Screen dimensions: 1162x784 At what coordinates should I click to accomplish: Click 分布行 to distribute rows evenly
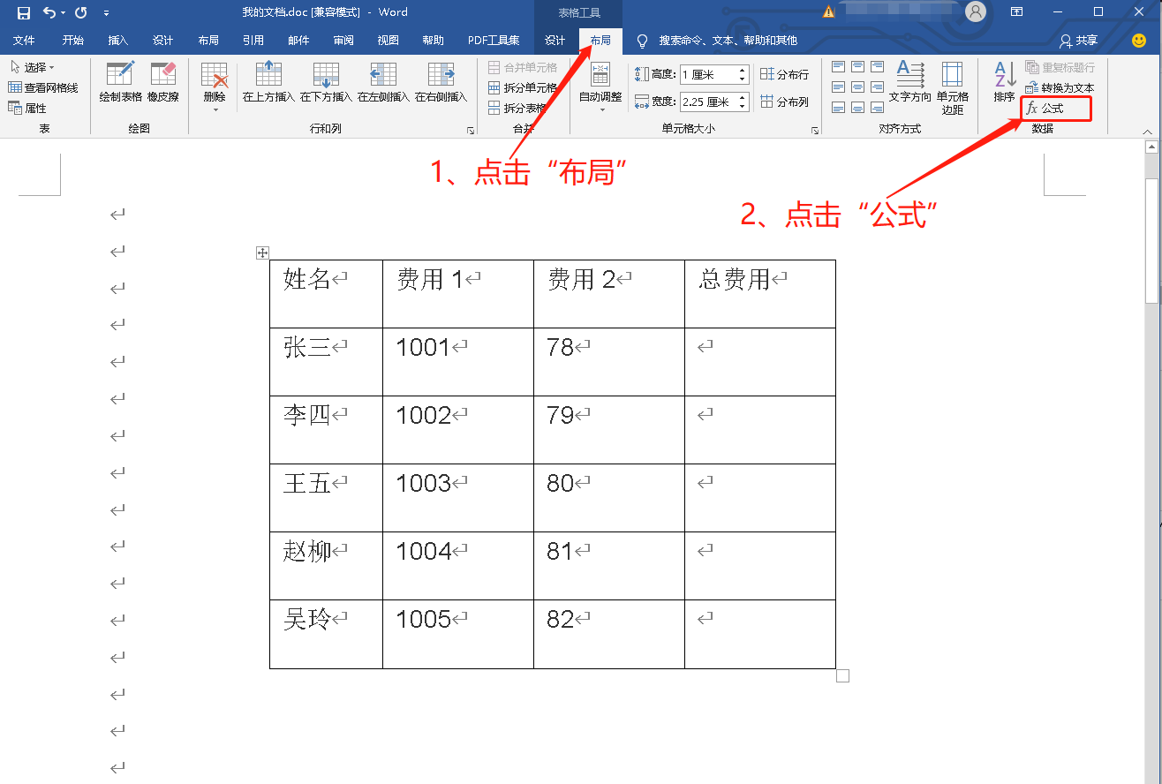(784, 74)
